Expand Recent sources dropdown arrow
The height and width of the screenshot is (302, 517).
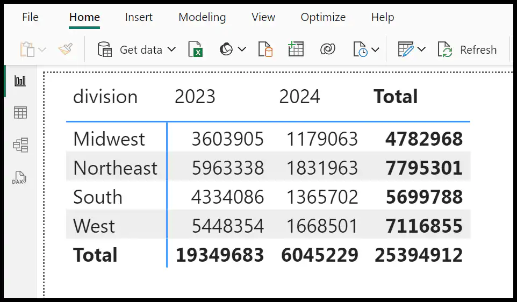(x=375, y=50)
